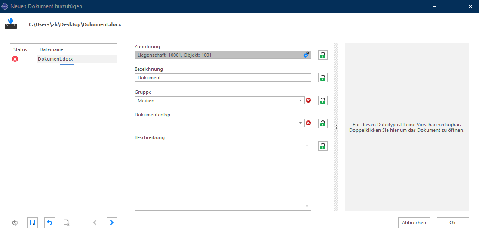The image size is (479, 238).
Task: Toggle the lock next to Zuordnung
Action: click(x=322, y=55)
